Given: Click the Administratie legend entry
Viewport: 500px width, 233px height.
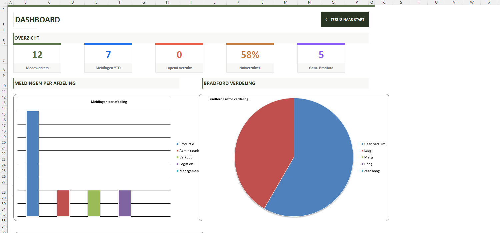Looking at the screenshot, I should coord(188,151).
